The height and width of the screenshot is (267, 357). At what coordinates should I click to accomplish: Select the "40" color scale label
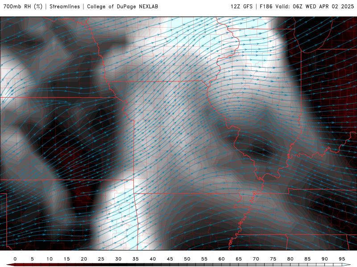click(x=153, y=259)
